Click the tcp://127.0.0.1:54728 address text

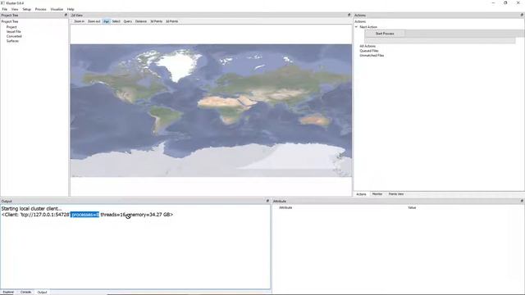pos(45,215)
